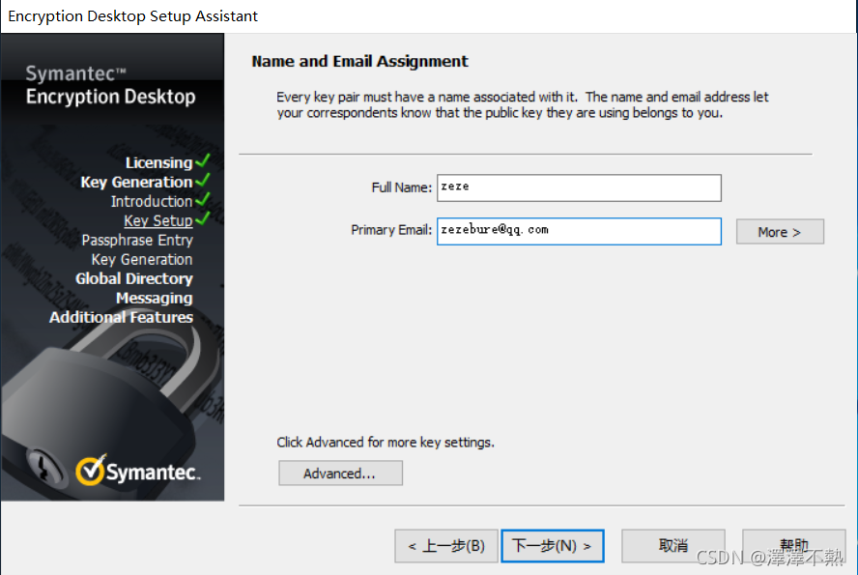Select the Additional Features sidebar step

pyautogui.click(x=121, y=317)
